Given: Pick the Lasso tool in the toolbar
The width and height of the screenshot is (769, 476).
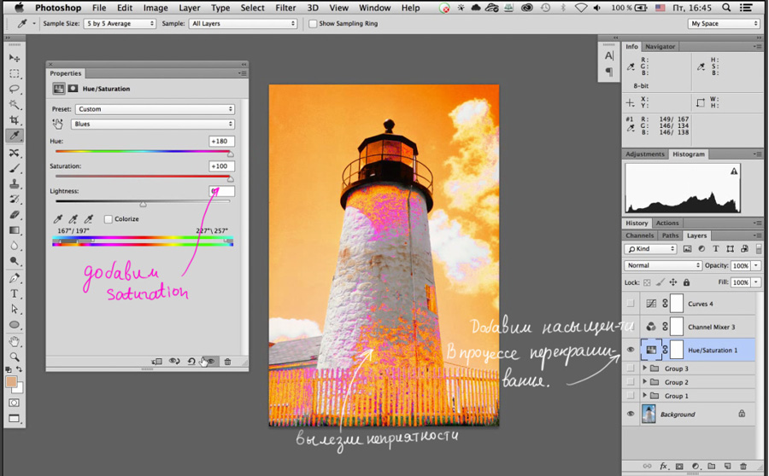Looking at the screenshot, I should [x=15, y=90].
